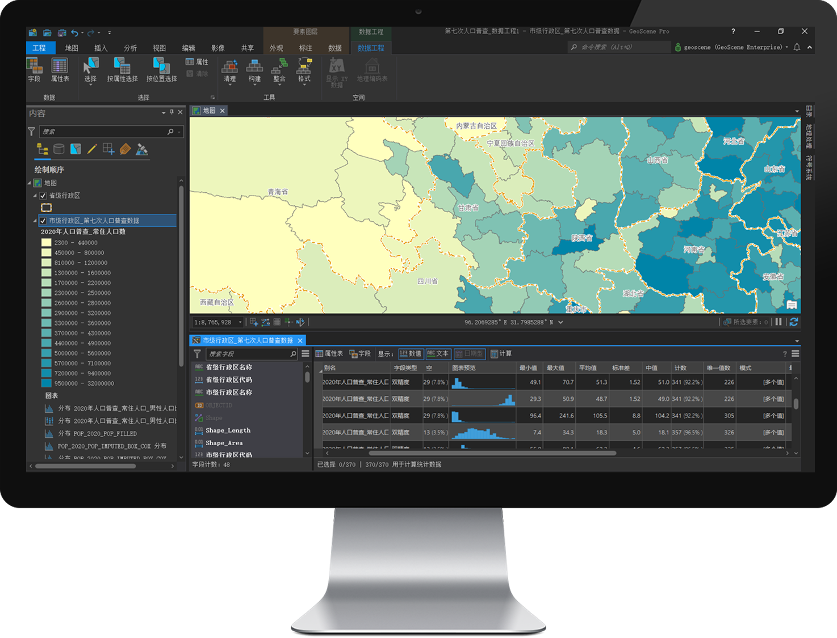Click the 省级行政区 outline symbol swatch
Screen dimensions: 837x638
pos(46,208)
